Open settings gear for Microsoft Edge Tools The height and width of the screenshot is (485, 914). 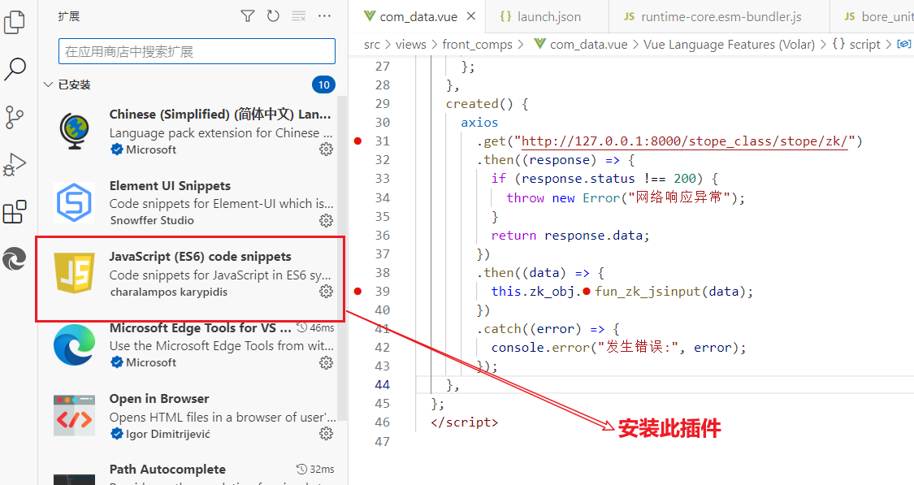327,362
